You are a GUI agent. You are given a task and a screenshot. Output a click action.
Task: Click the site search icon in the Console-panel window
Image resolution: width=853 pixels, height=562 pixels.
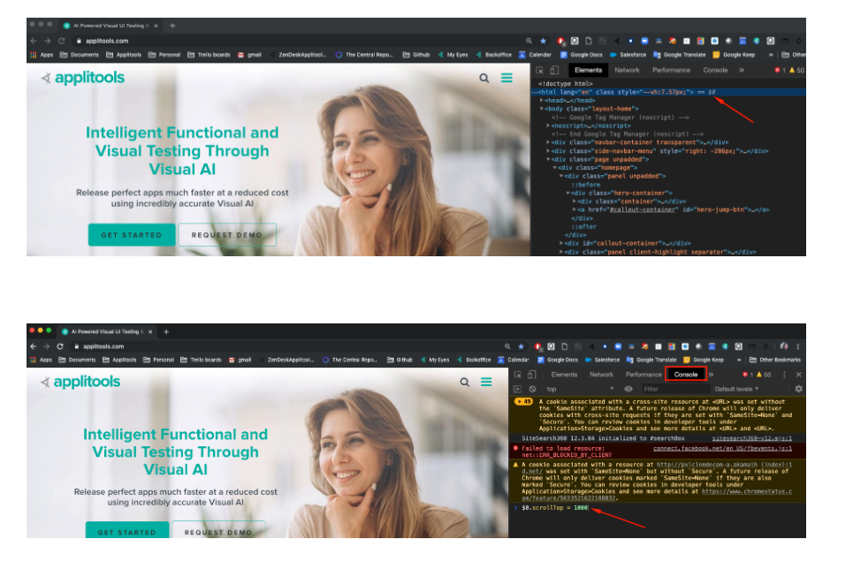465,382
